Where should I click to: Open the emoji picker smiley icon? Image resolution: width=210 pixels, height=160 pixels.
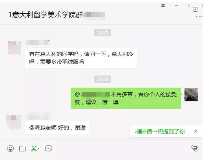point(10,148)
